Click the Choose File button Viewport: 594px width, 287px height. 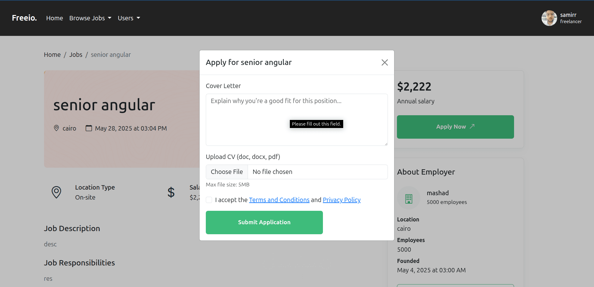pyautogui.click(x=227, y=172)
